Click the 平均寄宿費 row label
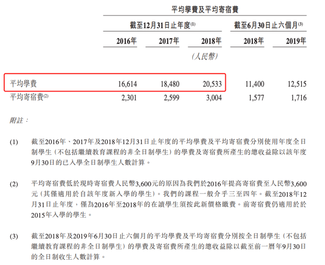325x265 pixels. (x=29, y=97)
